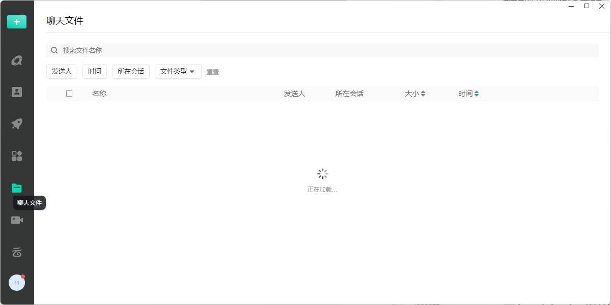Open the 所在会话 filter selector
This screenshot has height=305, width=611.
click(130, 72)
